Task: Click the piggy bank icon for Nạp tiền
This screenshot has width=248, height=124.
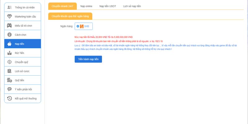Action: coord(10,44)
